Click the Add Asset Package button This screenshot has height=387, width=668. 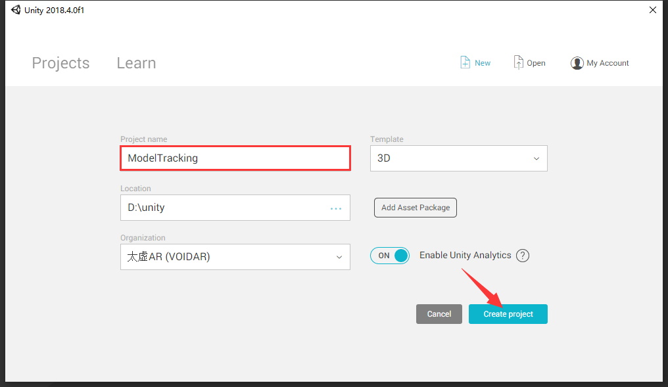(416, 208)
